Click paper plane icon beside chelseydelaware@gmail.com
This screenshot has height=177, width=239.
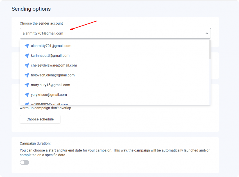click(x=27, y=66)
